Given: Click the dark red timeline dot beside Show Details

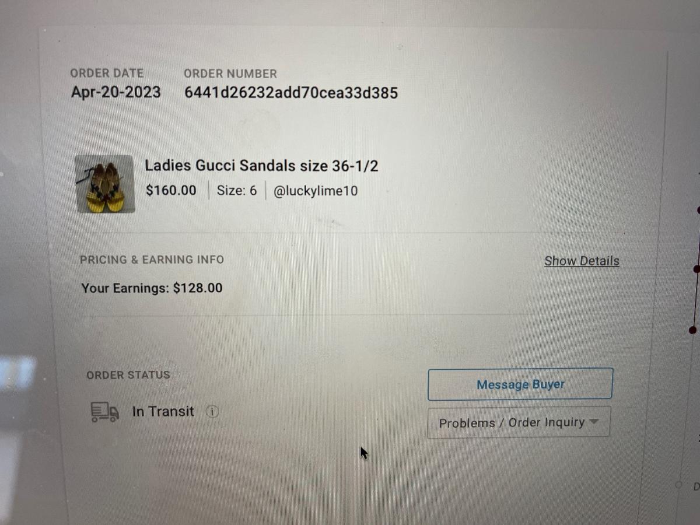Looking at the screenshot, I should click(x=696, y=269).
